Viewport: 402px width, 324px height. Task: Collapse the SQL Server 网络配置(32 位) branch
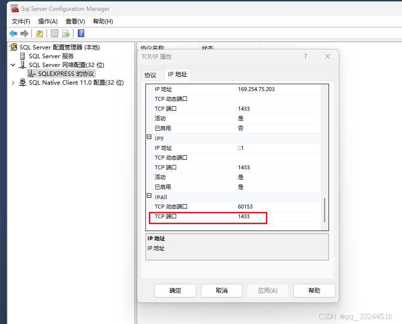13,65
